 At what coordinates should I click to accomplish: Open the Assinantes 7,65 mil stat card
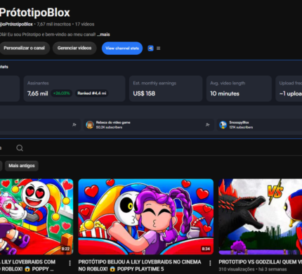[x=74, y=89]
